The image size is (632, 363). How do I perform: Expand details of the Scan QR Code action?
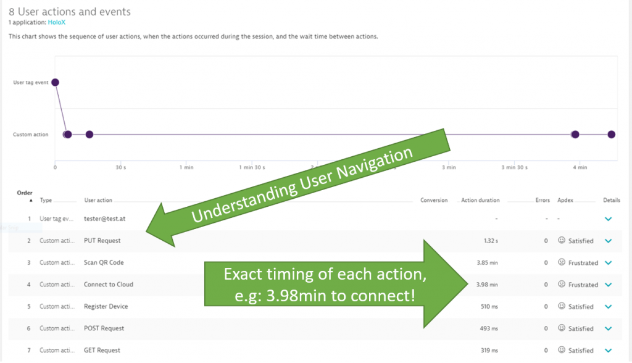pyautogui.click(x=608, y=262)
